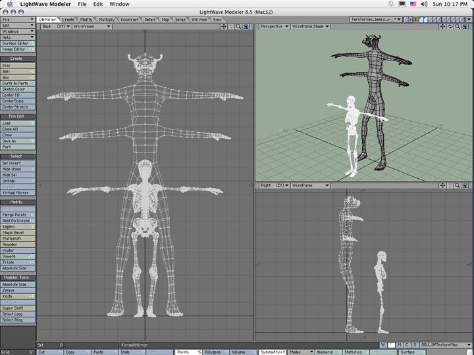Image resolution: width=474 pixels, height=355 pixels.
Task: Open the Edit menu in menu bar
Action: tap(98, 4)
